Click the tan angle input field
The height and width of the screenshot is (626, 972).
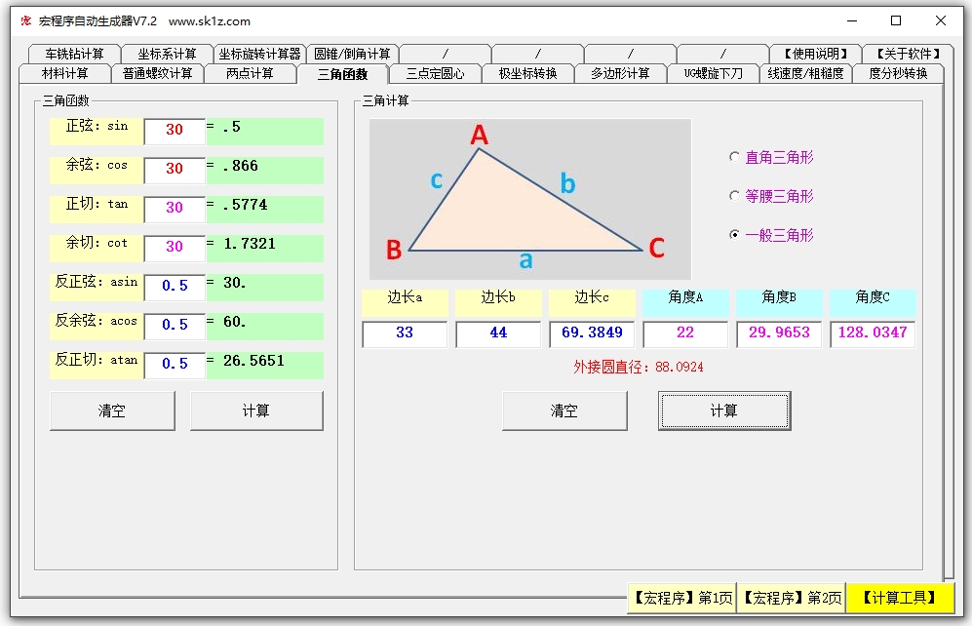pos(175,209)
